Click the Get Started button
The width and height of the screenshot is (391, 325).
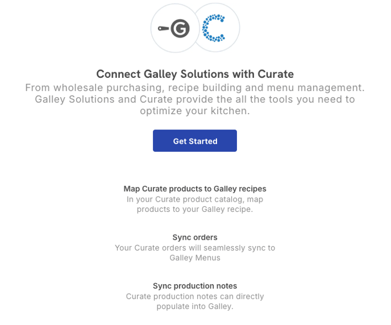[195, 140]
